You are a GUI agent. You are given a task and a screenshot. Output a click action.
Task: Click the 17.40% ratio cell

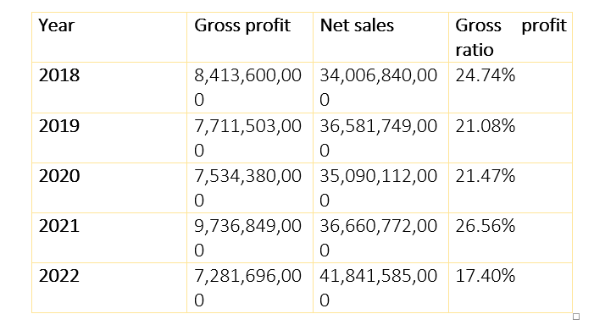tap(511, 288)
